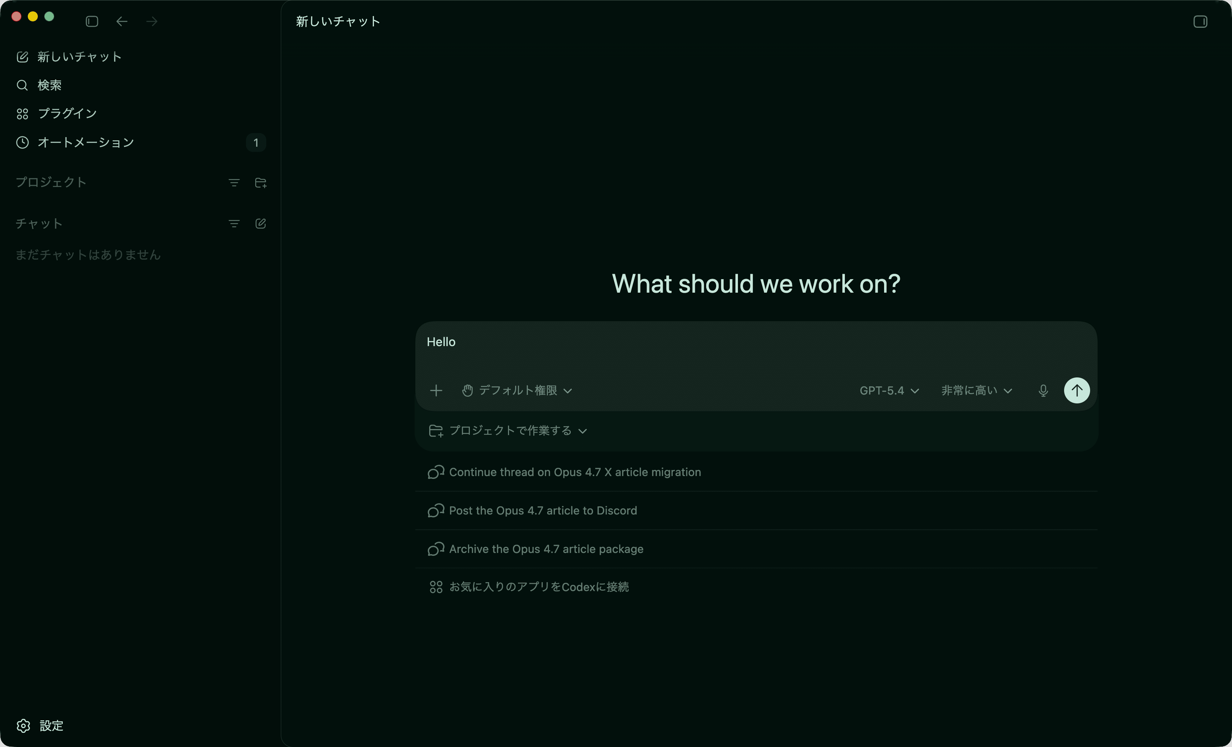Go back with the left arrow icon

[122, 21]
